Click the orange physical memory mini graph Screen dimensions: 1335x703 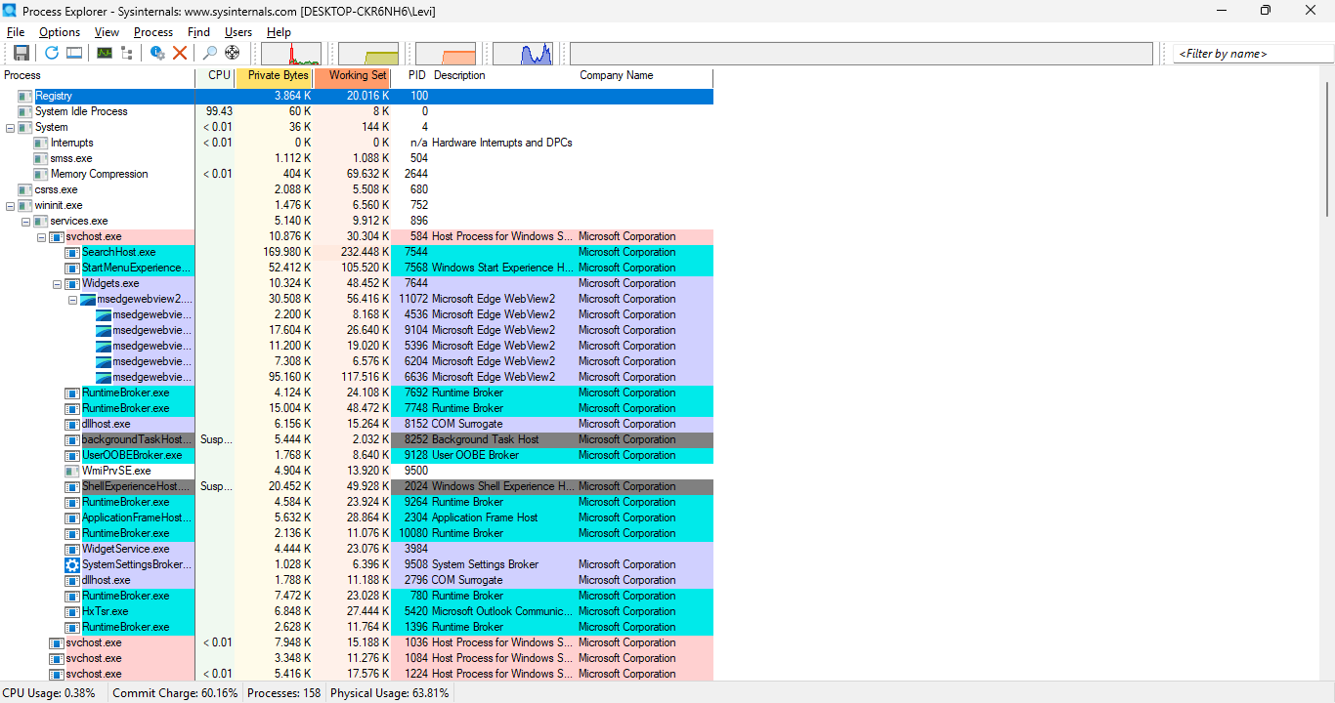446,53
